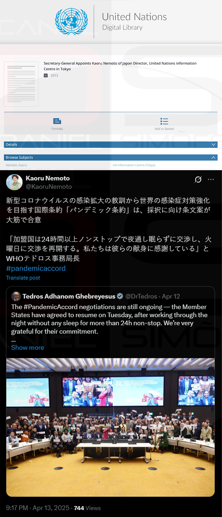Click the #pandemicaccord hashtag
Viewport: 222px width, 517px height.
tap(36, 268)
